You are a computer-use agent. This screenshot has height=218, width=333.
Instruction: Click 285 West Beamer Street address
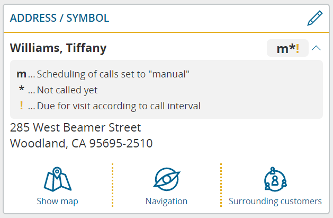point(75,128)
